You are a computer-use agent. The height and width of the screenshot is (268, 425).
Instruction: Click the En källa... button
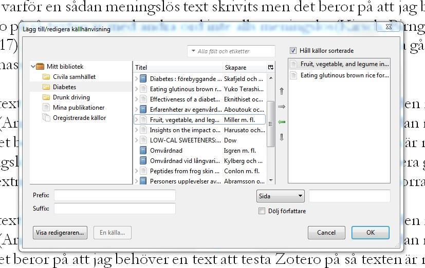pos(113,233)
